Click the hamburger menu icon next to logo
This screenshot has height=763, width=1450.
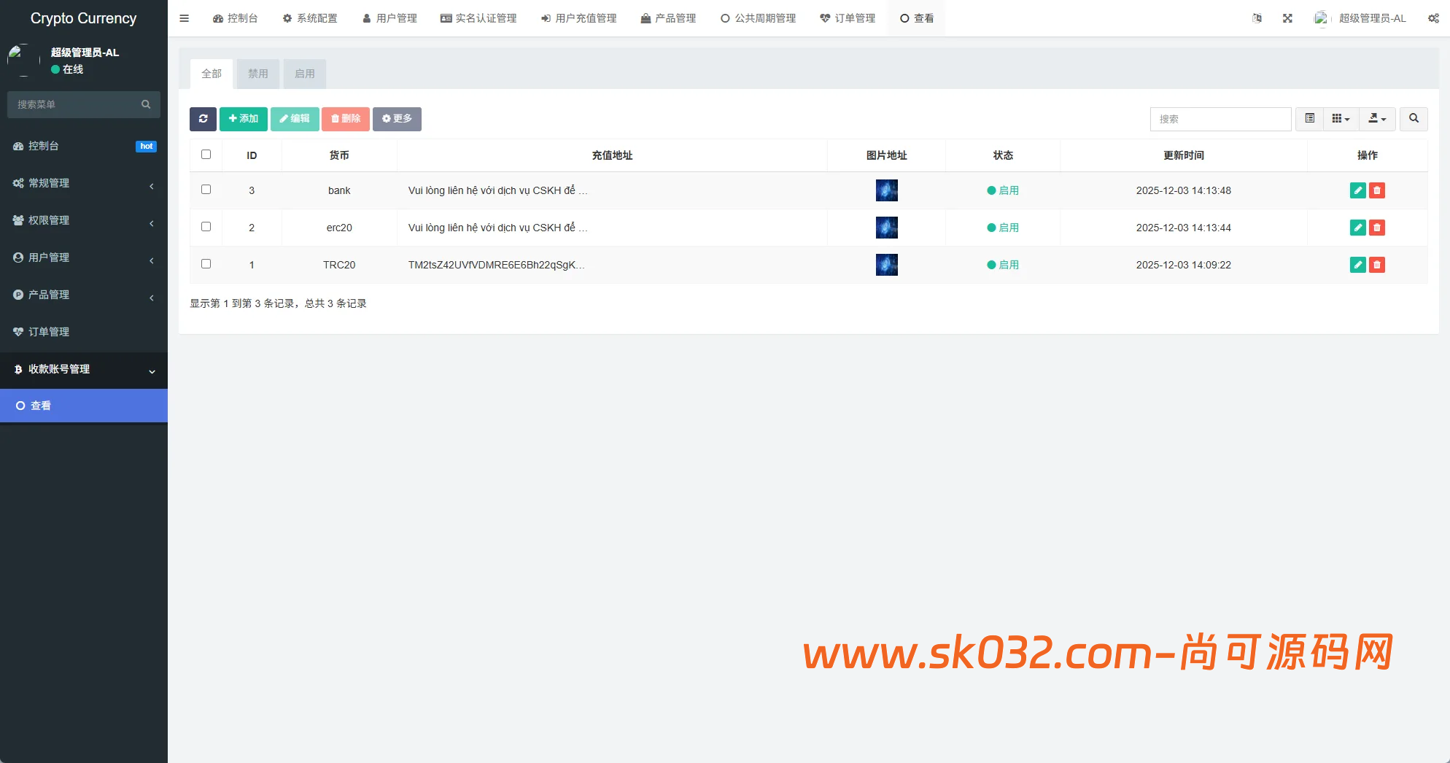pos(184,18)
